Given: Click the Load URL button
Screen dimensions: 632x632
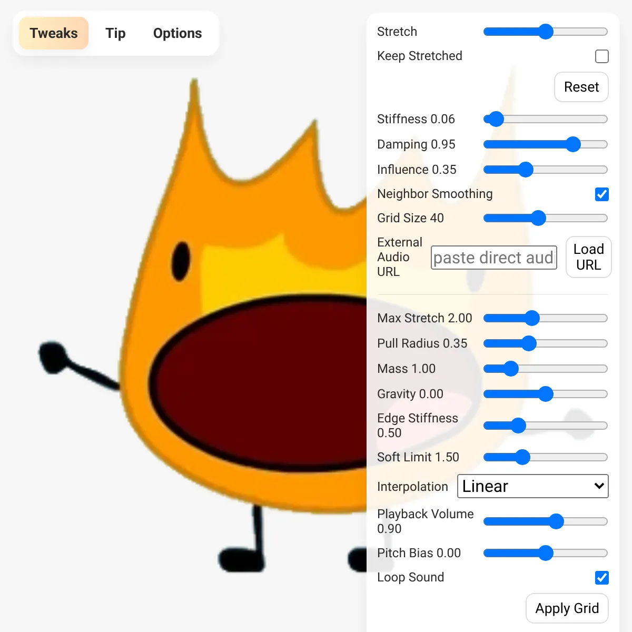Looking at the screenshot, I should pyautogui.click(x=588, y=257).
